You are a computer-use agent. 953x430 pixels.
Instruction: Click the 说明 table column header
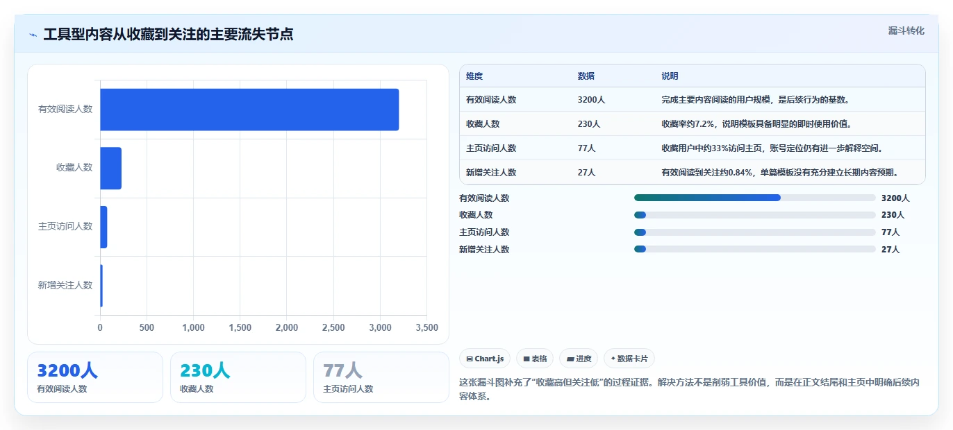670,76
